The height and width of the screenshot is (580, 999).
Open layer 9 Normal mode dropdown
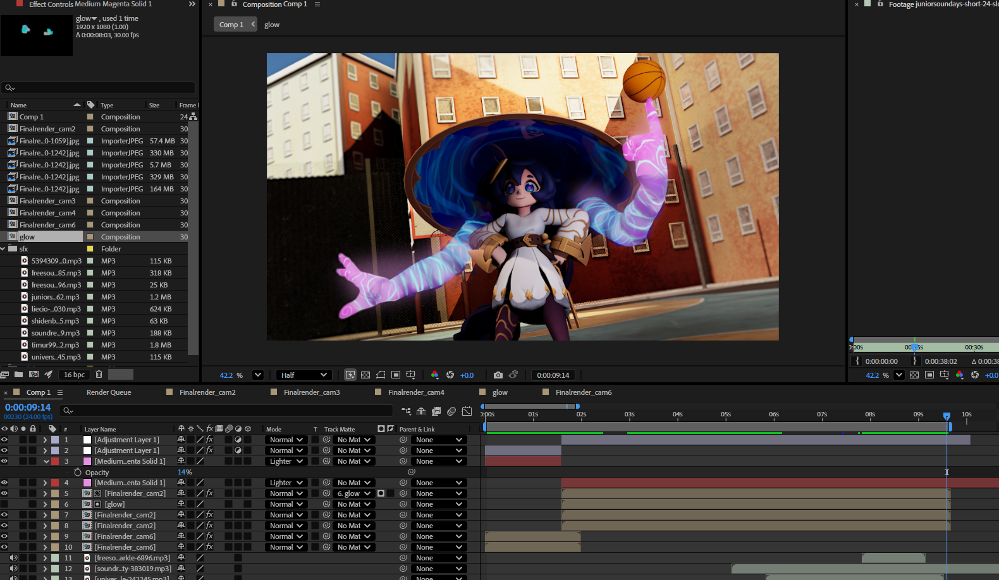click(286, 536)
